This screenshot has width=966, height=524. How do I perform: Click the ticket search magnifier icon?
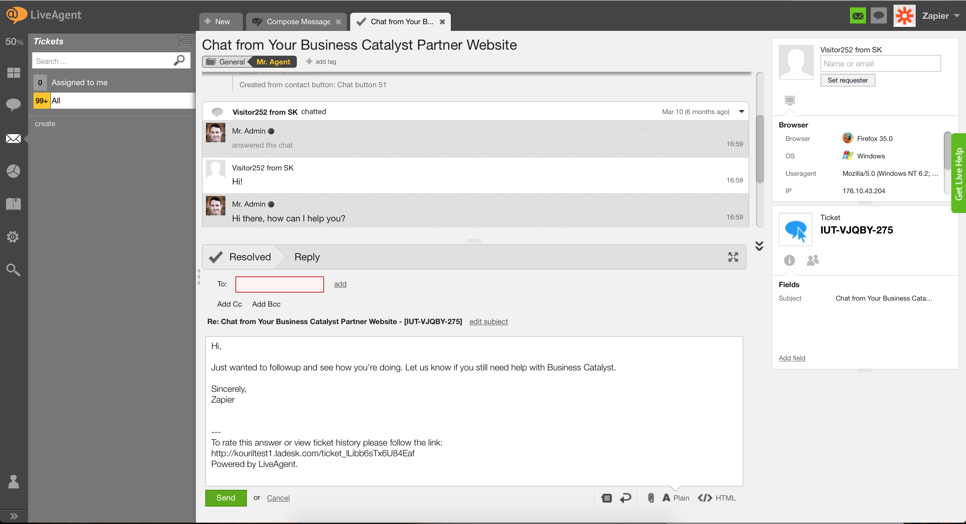click(x=180, y=60)
